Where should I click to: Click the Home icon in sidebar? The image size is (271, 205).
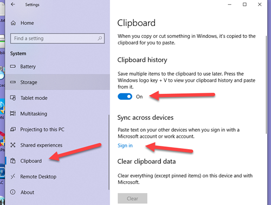tap(13, 23)
